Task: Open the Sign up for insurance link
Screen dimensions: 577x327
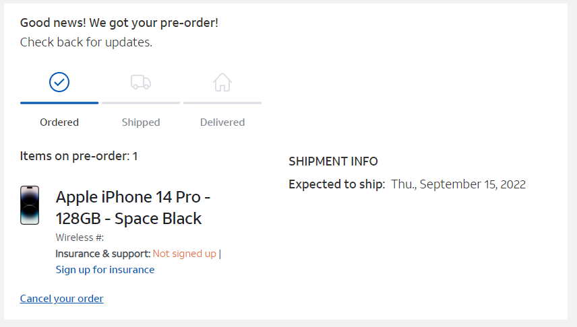Action: click(105, 270)
